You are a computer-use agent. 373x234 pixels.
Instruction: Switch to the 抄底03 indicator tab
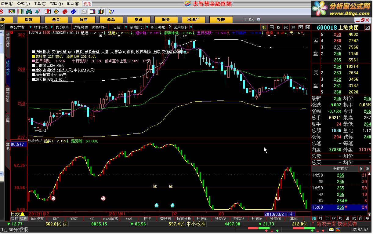click(239, 219)
